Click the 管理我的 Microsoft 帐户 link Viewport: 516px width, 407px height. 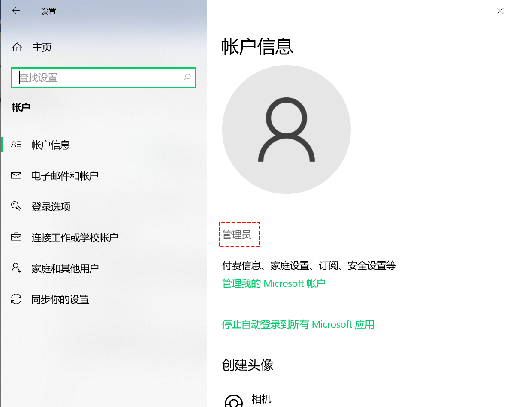274,283
